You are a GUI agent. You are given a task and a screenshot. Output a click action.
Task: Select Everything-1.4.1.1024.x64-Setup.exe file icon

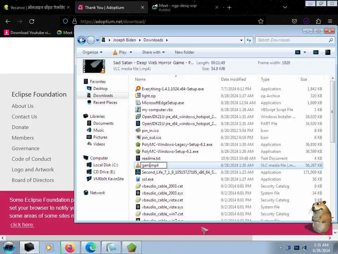click(x=138, y=89)
